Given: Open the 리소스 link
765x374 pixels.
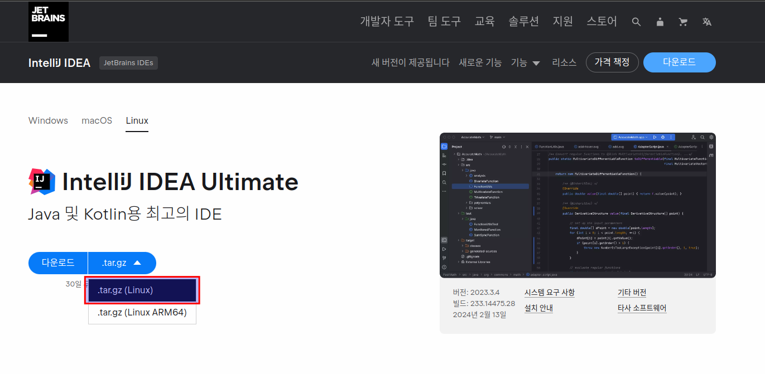Looking at the screenshot, I should 564,62.
